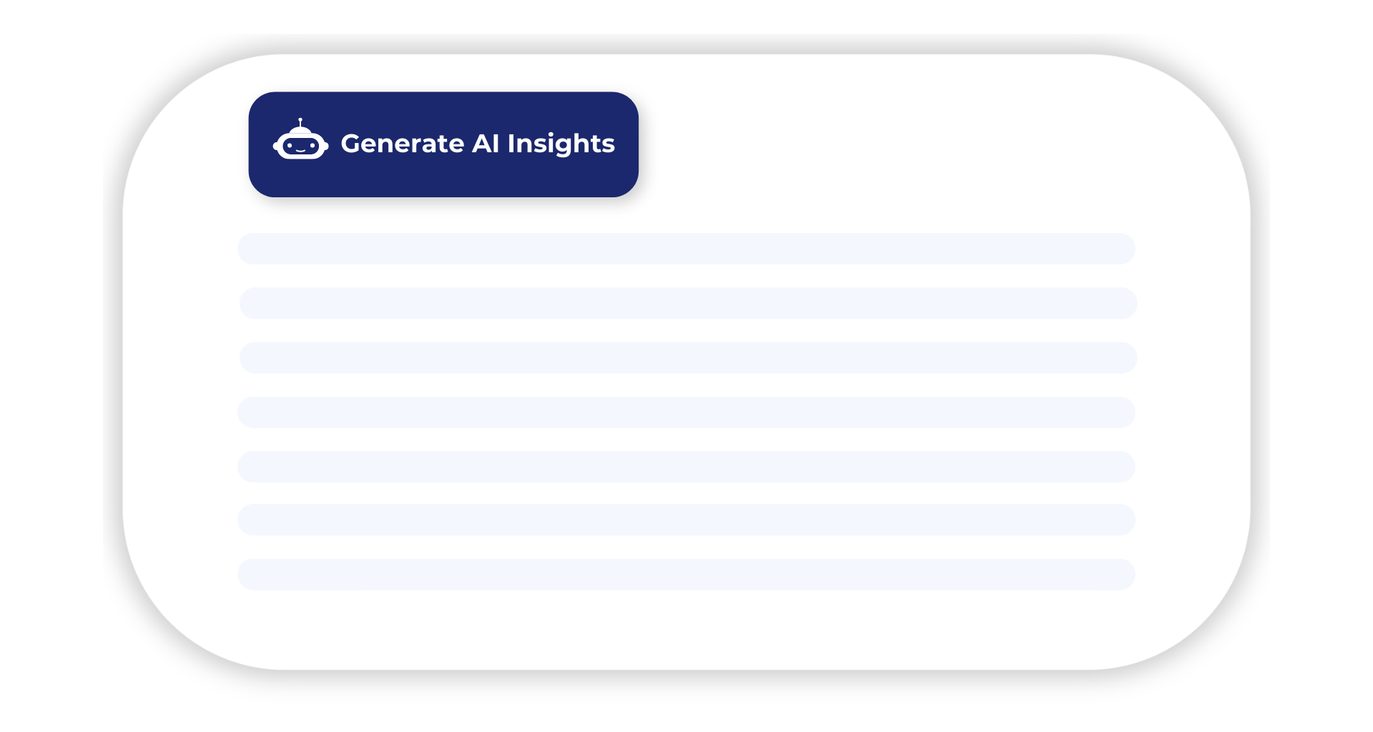Image resolution: width=1373 pixels, height=732 pixels.
Task: Select the second placeholder text line
Action: point(688,303)
